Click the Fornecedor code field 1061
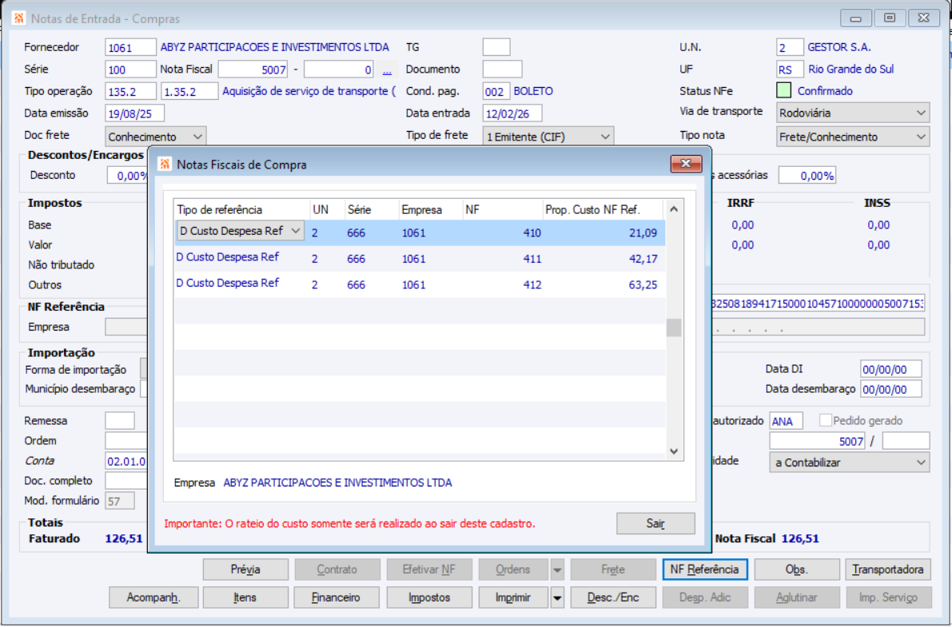The image size is (952, 627). [130, 47]
